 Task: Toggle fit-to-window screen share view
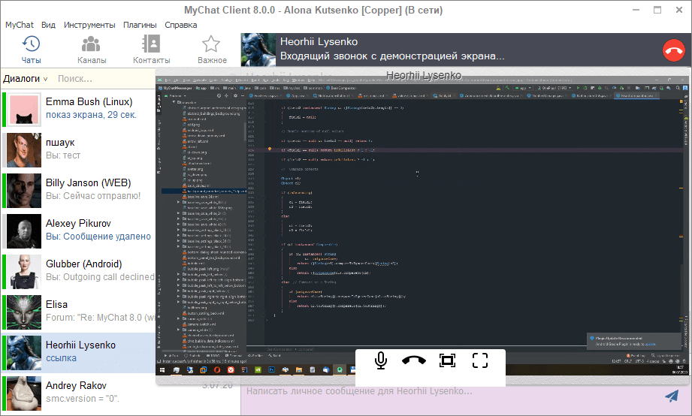(447, 360)
